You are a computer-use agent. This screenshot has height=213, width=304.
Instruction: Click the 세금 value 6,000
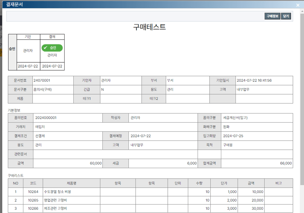(x=192, y=163)
